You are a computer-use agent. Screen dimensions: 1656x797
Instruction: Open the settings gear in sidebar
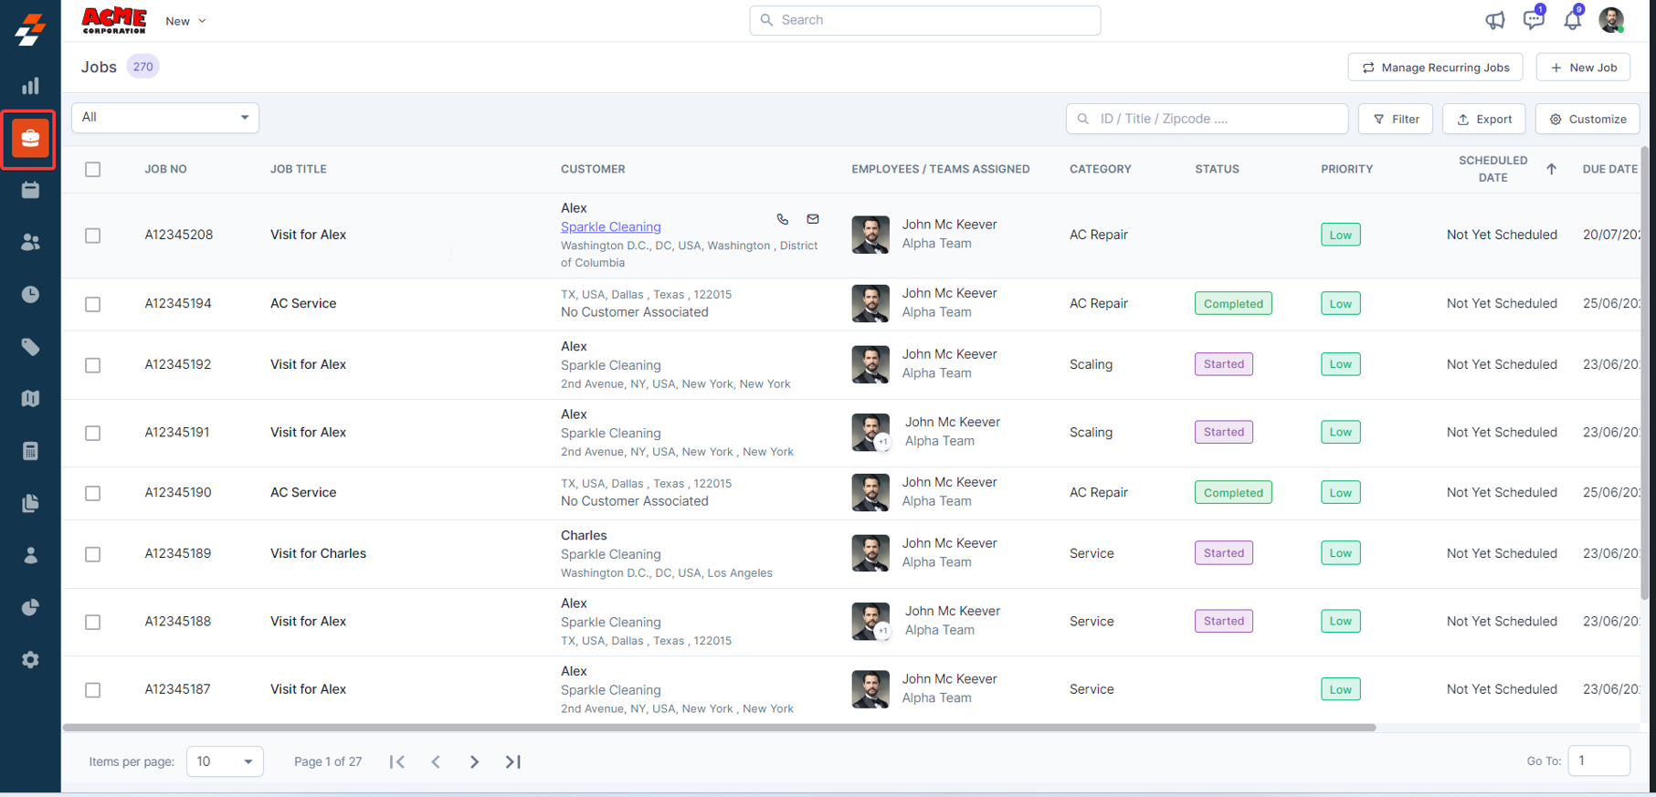(x=30, y=659)
